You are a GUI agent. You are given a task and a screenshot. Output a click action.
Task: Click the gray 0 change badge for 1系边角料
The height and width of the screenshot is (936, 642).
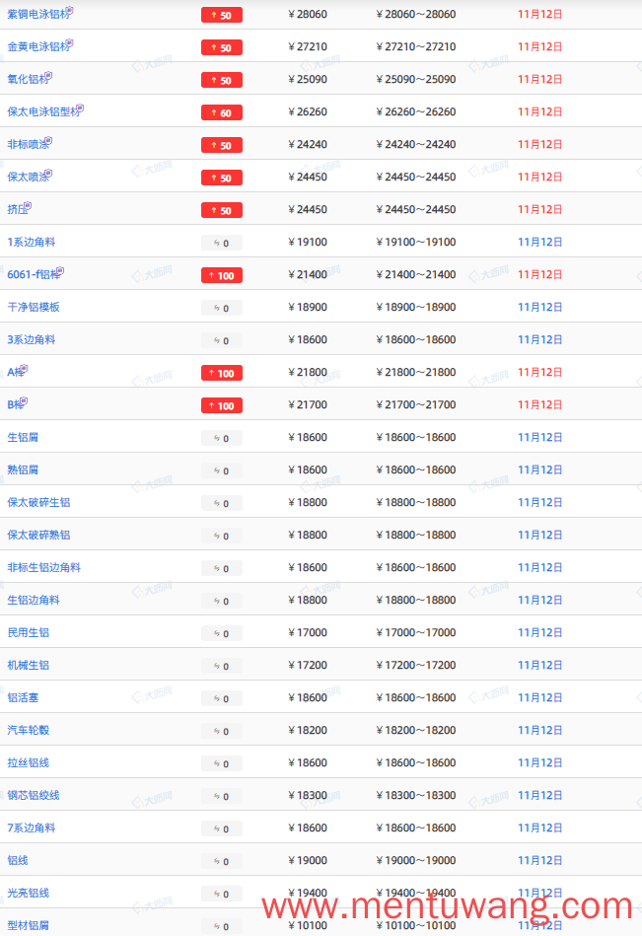point(222,243)
